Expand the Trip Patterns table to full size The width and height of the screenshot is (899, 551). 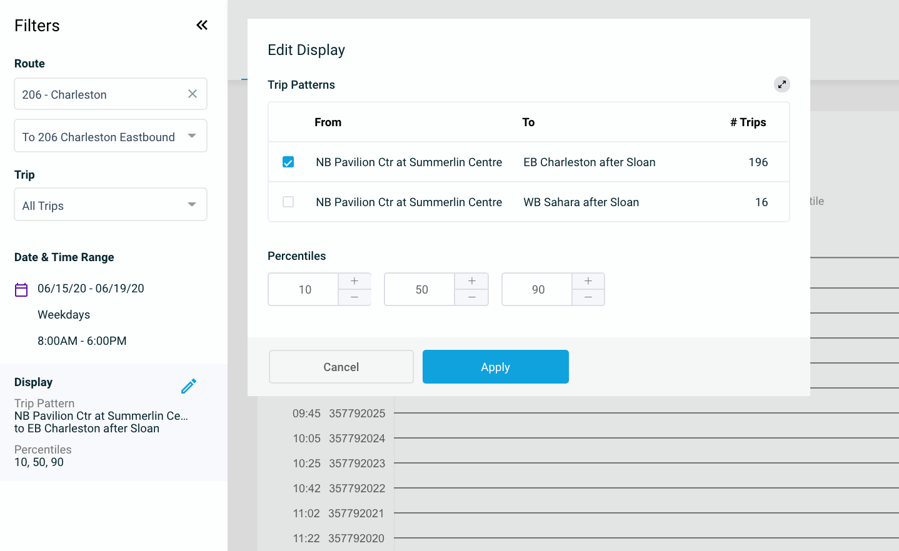[x=781, y=84]
